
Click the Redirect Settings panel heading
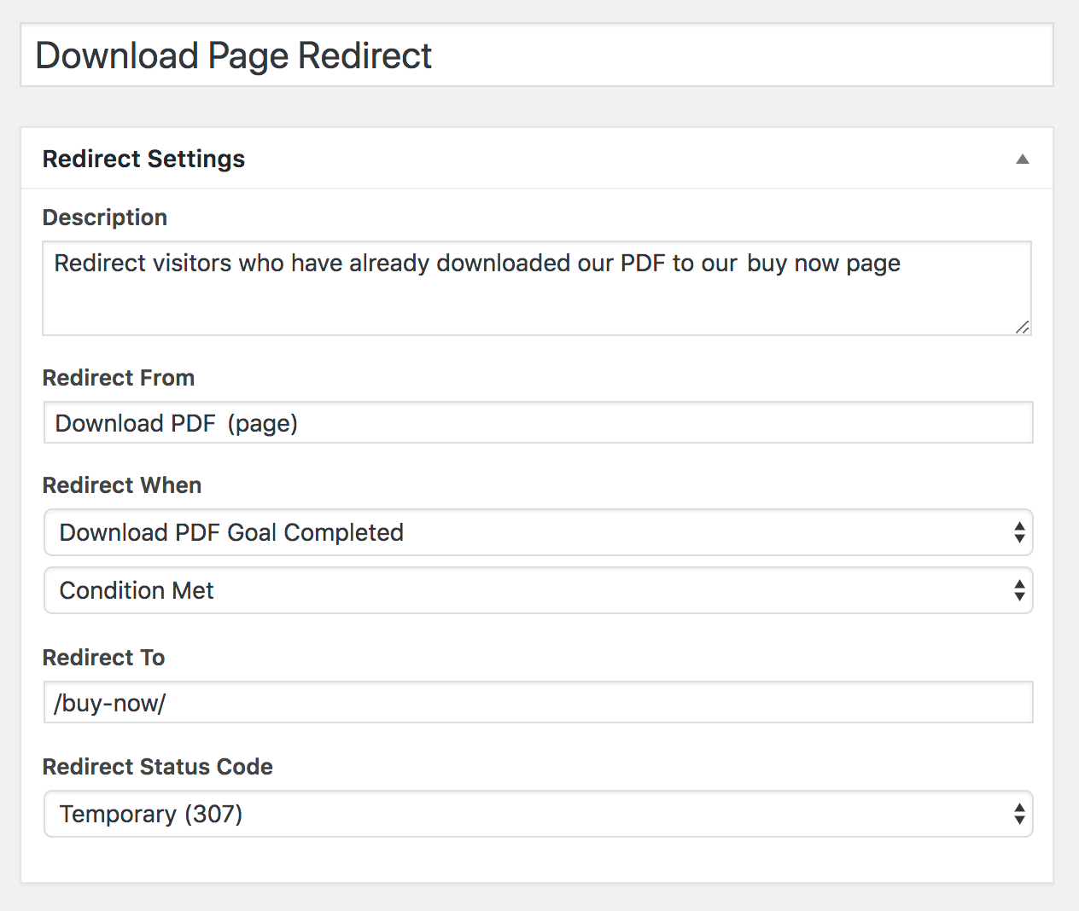click(143, 159)
